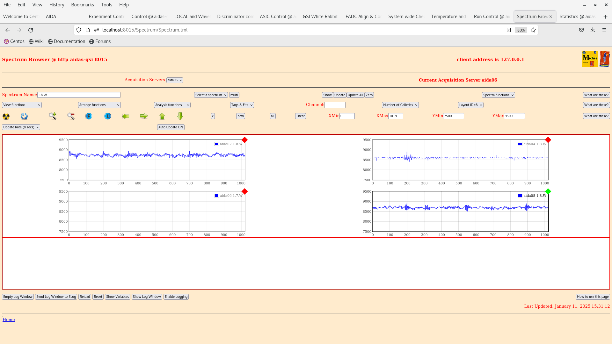This screenshot has width=612, height=344.
Task: Click the green right arrow icon
Action: [x=144, y=116]
